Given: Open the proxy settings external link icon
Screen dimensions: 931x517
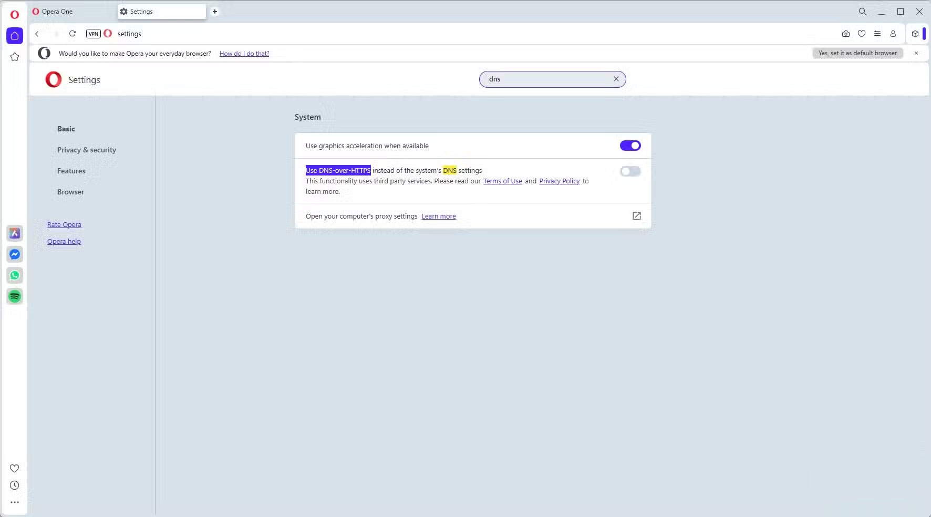Looking at the screenshot, I should click(x=636, y=216).
